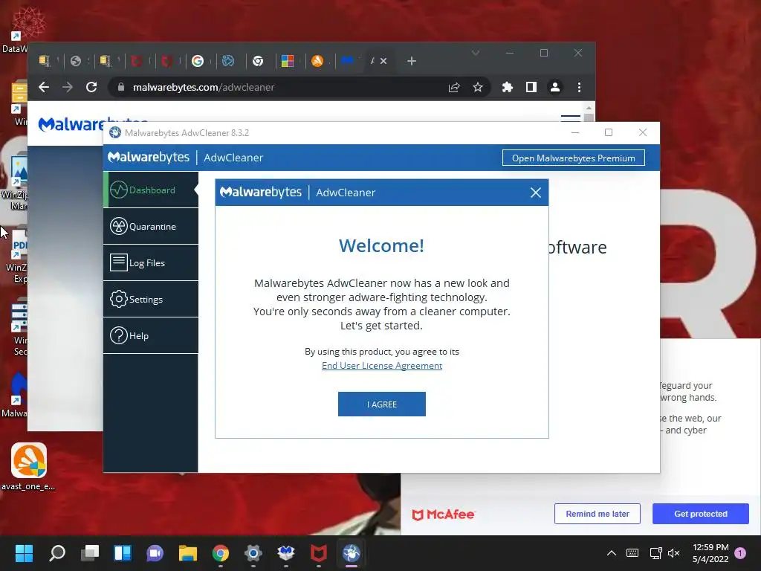761x571 pixels.
Task: Click Remind me later in McAfee popup
Action: point(597,514)
